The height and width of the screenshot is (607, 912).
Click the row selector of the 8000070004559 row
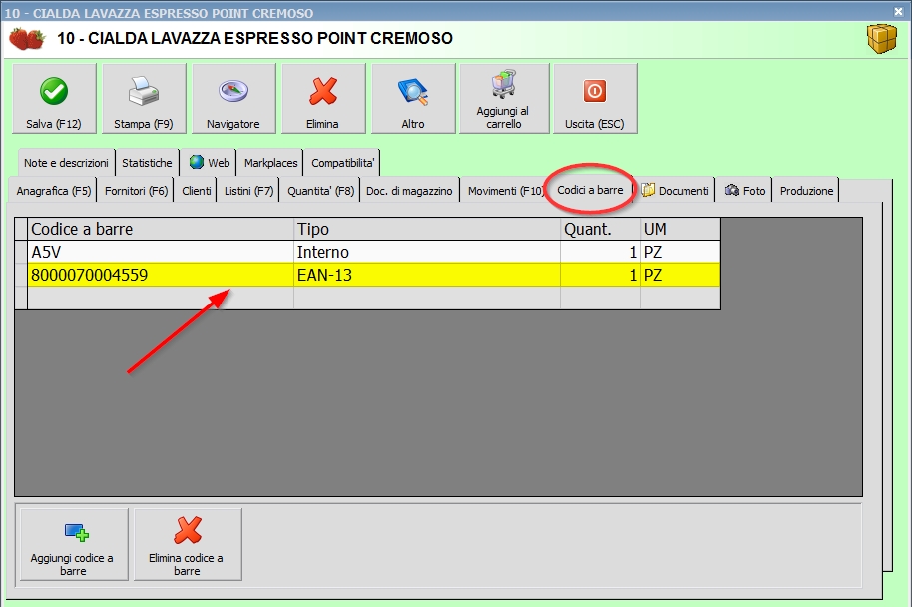21,275
